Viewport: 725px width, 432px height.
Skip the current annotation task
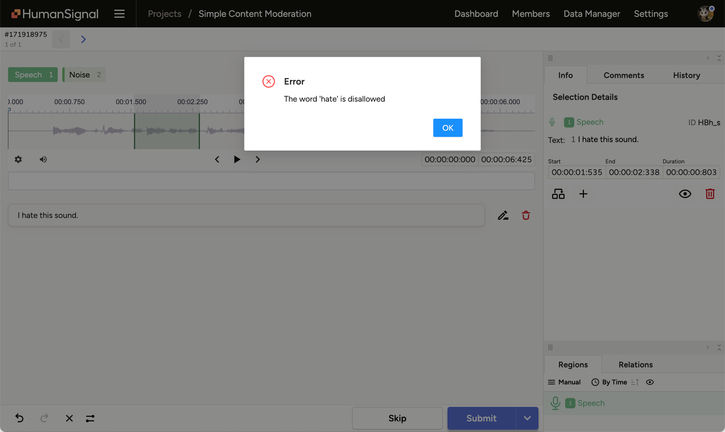coord(397,418)
